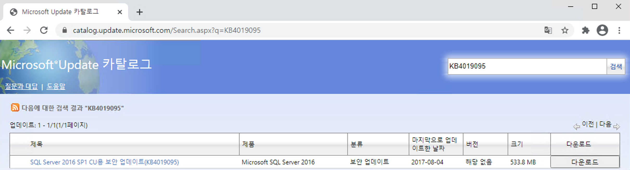
Task: Click the browser forward arrow
Action: [x=27, y=30]
